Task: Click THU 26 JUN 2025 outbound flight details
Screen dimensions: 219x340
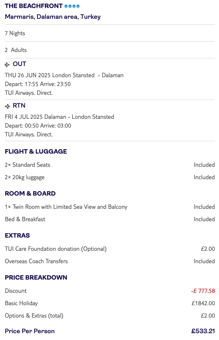Action: coord(64,84)
